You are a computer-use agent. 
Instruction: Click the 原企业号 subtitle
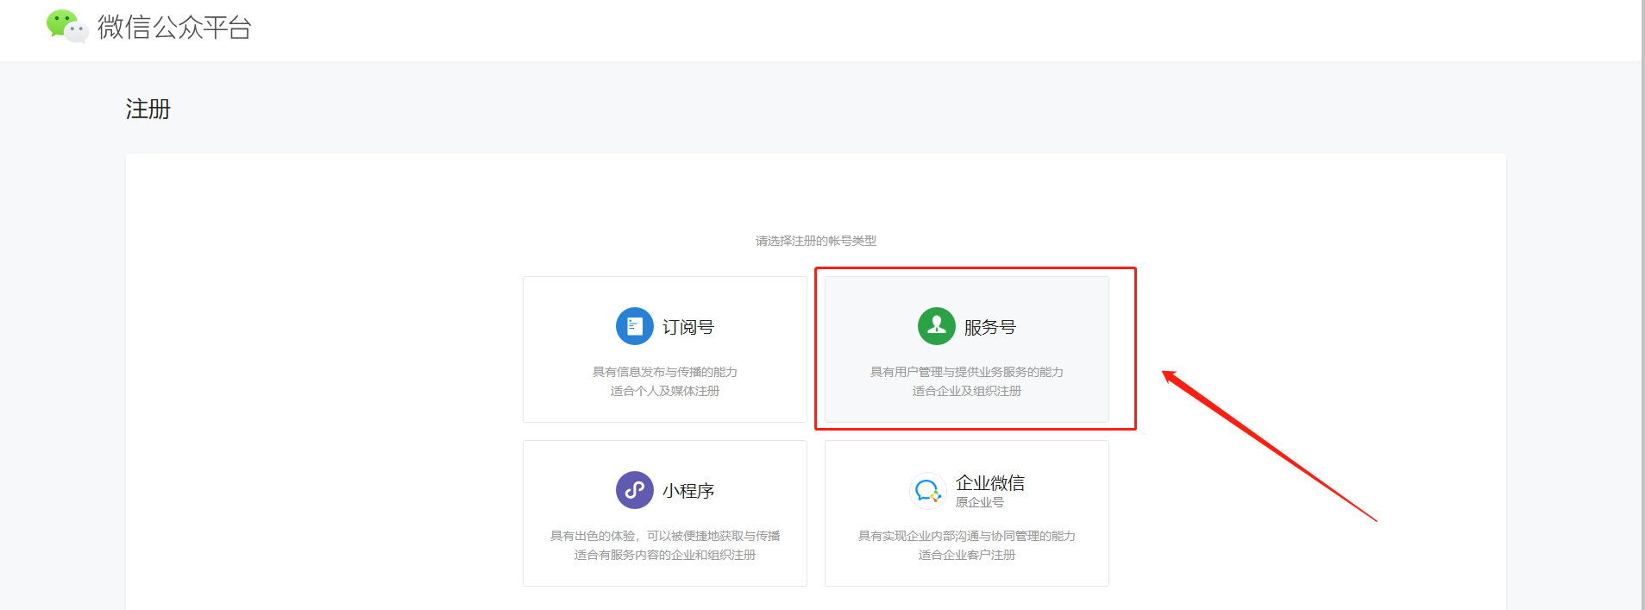980,502
